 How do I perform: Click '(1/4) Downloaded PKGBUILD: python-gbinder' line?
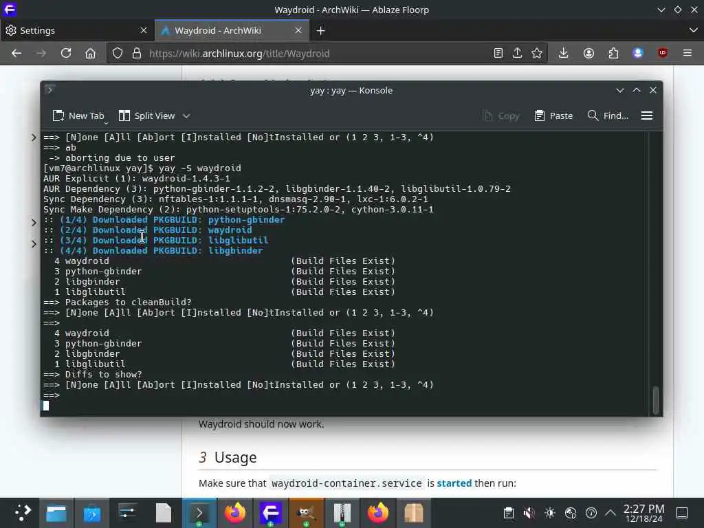coord(164,219)
